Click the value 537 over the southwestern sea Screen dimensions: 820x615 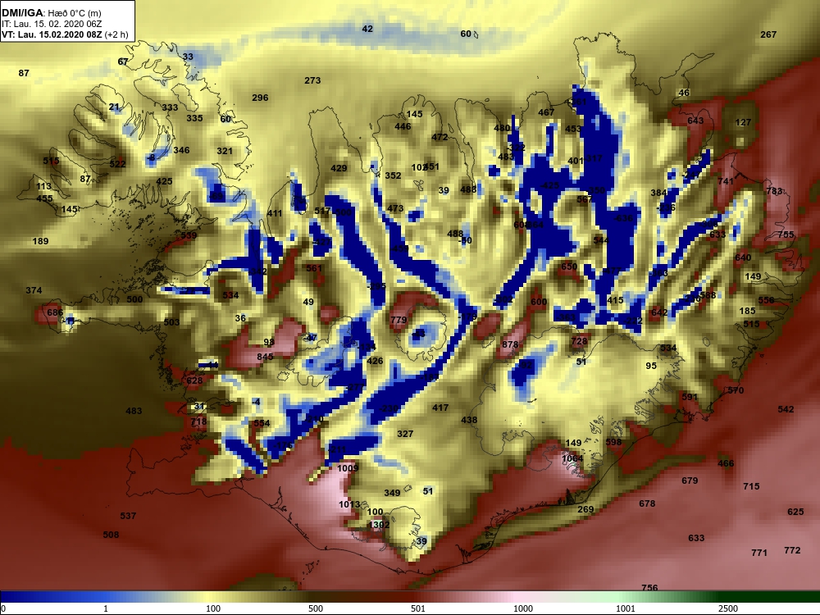point(128,516)
